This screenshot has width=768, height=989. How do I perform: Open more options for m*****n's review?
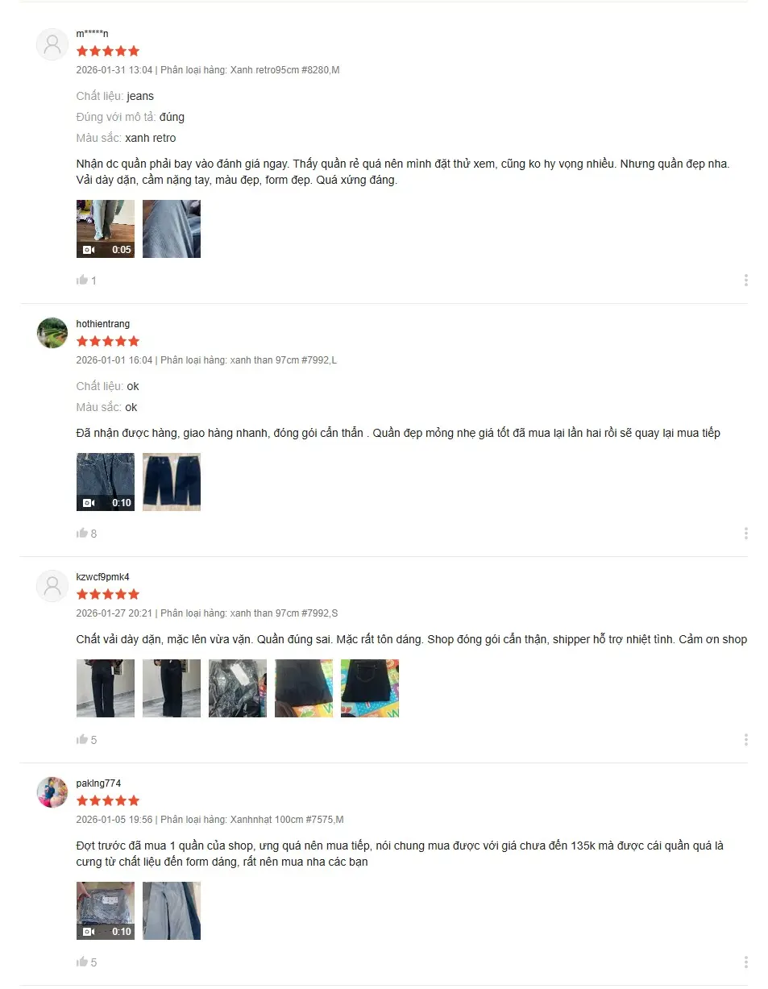click(745, 280)
